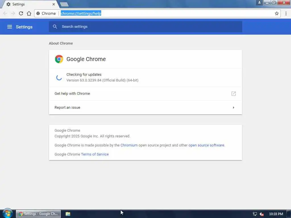Image resolution: width=291 pixels, height=218 pixels.
Task: Click the Google Chrome logo icon
Action: (x=59, y=59)
